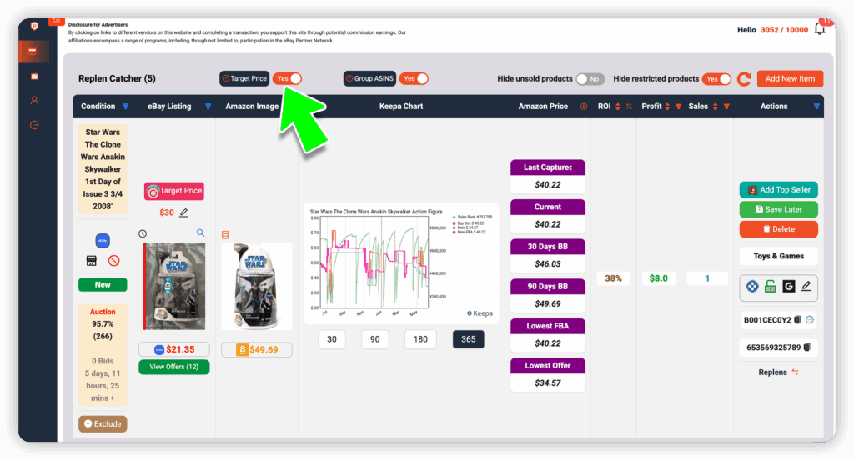854x460 pixels.
Task: Toggle Hide restricted products switch
Action: (716, 79)
